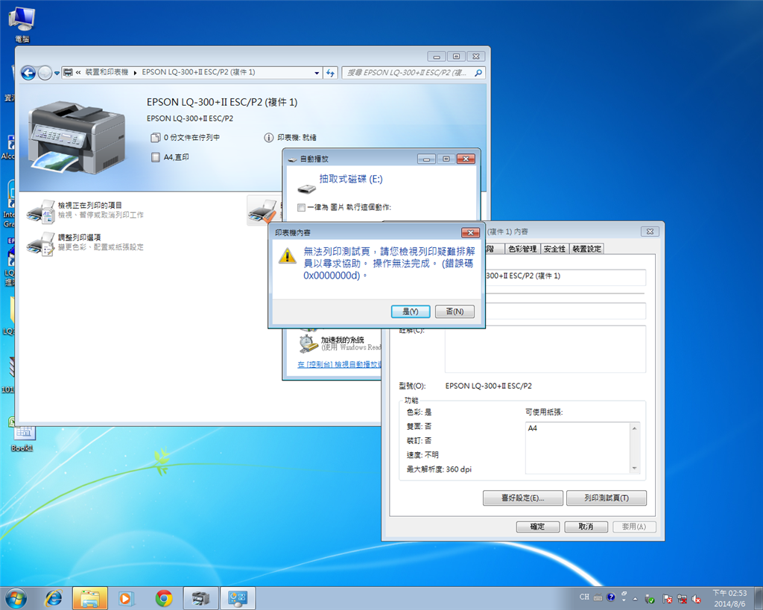Click the safely remove hardware tray icon
763x610 pixels.
click(650, 600)
